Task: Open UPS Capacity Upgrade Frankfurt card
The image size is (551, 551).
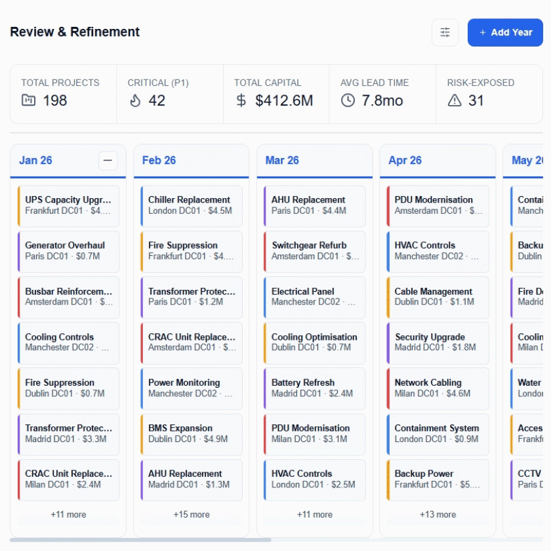Action: [x=68, y=205]
